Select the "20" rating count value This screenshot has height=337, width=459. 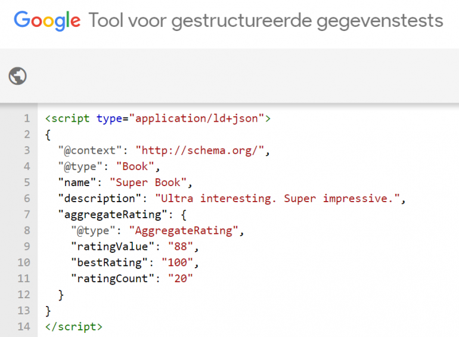(180, 279)
